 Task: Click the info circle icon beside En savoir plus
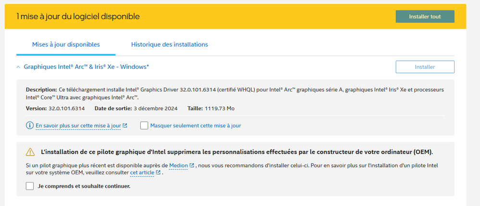30,126
